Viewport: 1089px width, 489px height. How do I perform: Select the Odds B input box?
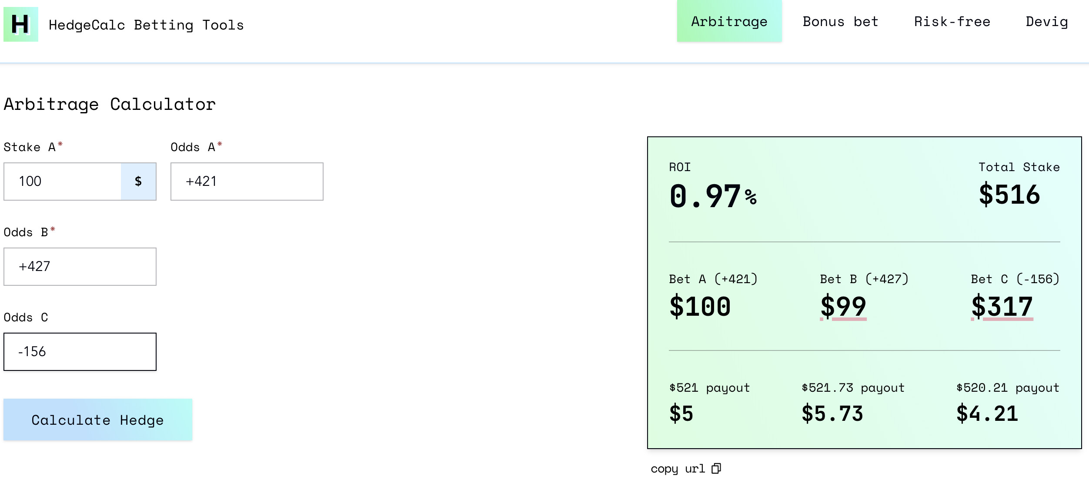click(x=80, y=267)
